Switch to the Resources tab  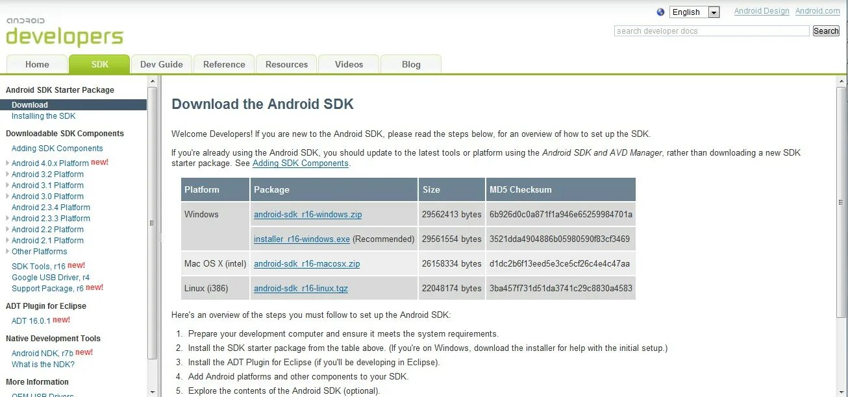point(286,64)
